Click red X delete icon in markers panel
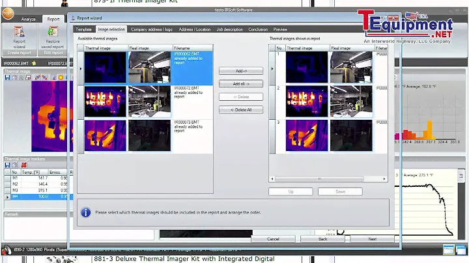469x263 pixels. 24,165
